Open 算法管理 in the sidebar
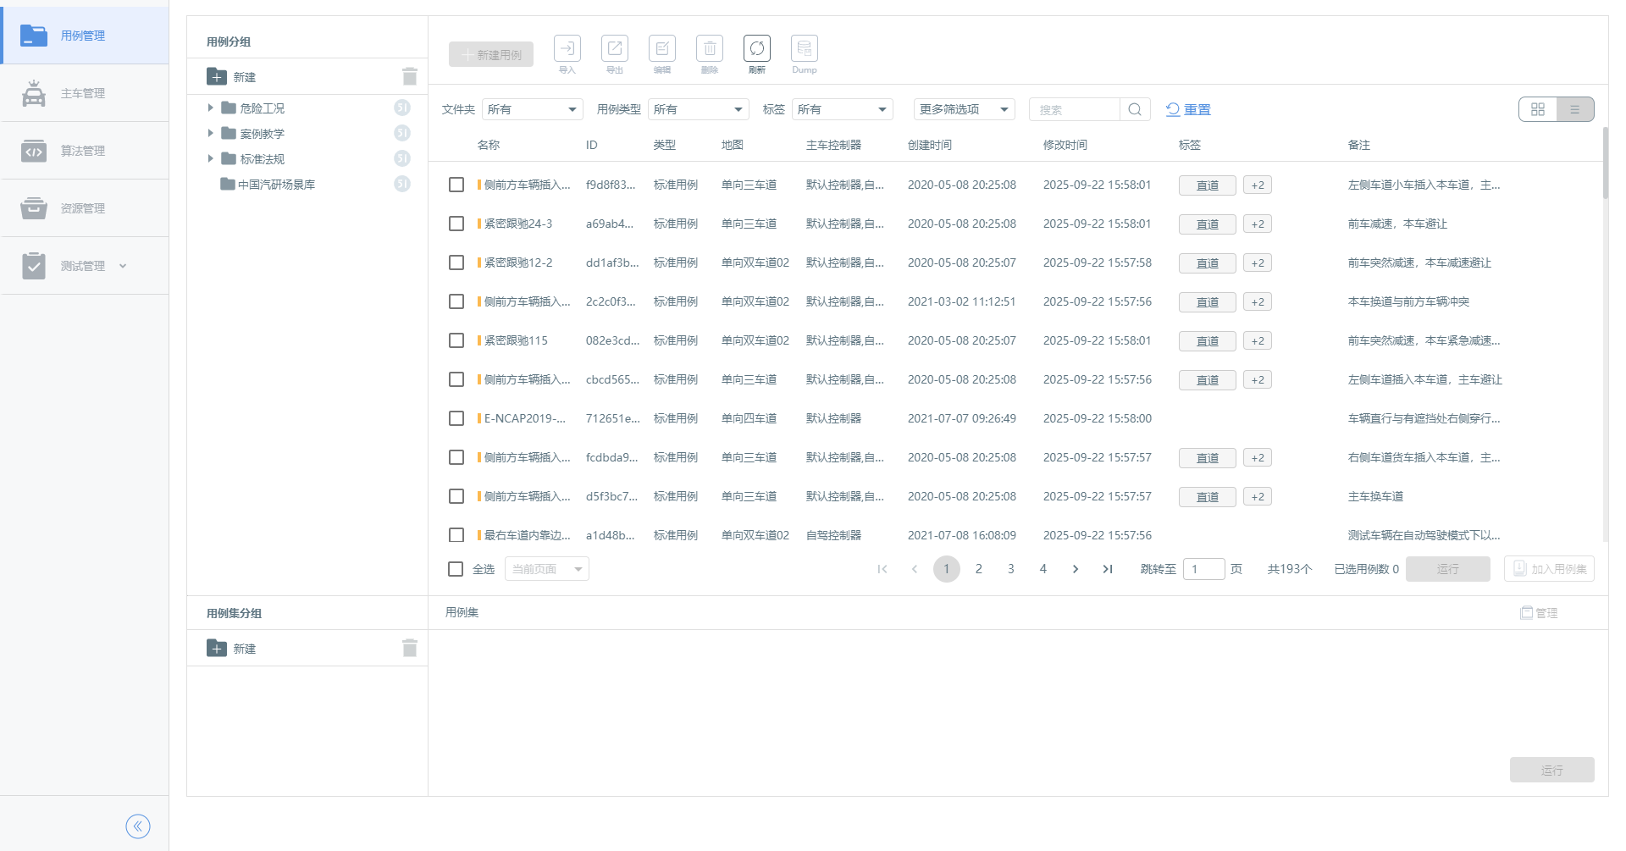1626x851 pixels. (85, 151)
